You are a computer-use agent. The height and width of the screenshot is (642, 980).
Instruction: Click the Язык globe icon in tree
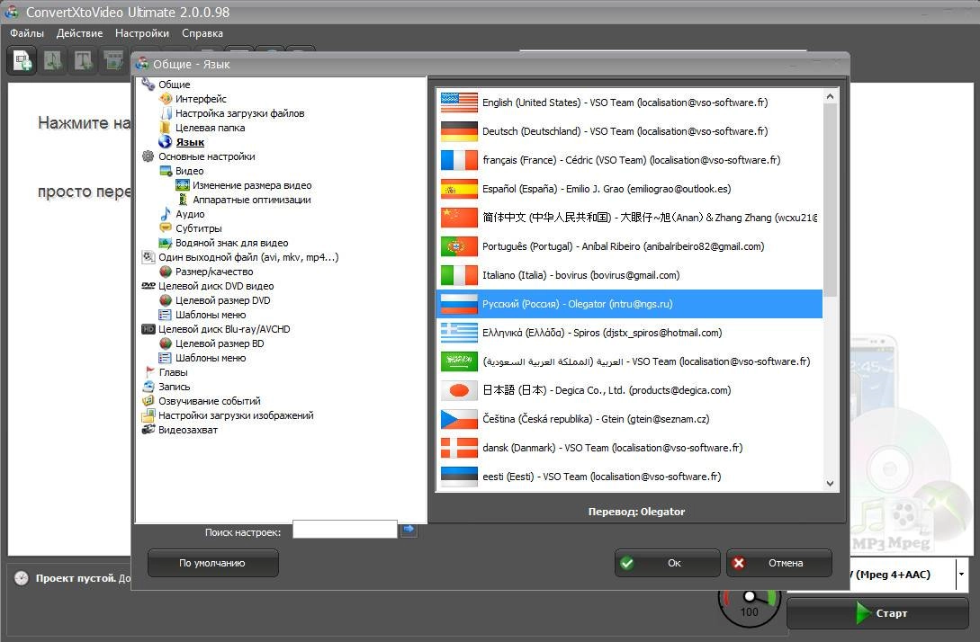pos(165,142)
